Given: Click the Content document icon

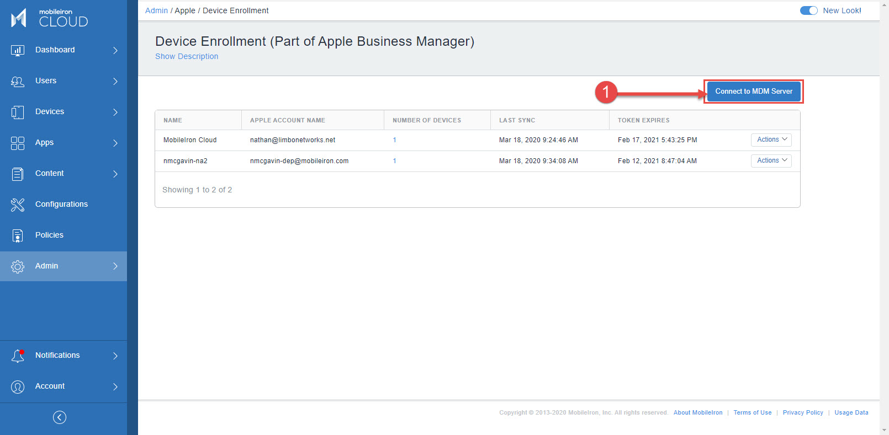Looking at the screenshot, I should click(x=18, y=174).
